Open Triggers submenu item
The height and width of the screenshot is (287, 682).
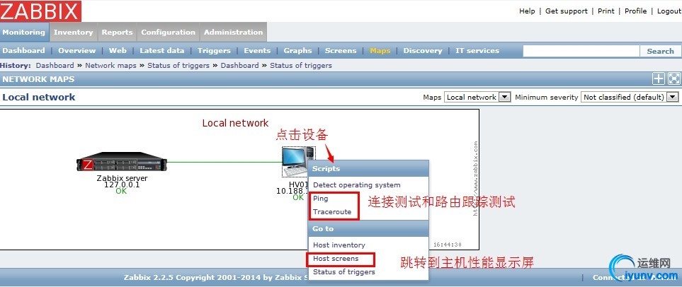click(x=214, y=51)
